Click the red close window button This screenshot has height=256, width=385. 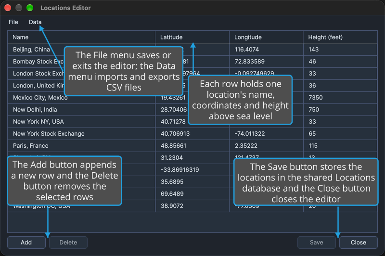8,8
